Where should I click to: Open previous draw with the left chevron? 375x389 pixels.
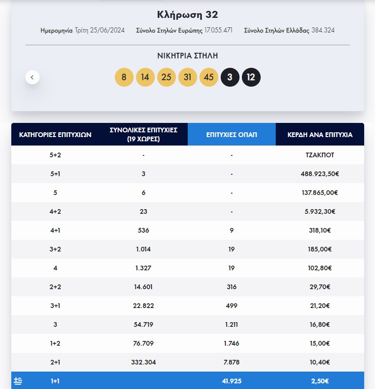(x=32, y=76)
